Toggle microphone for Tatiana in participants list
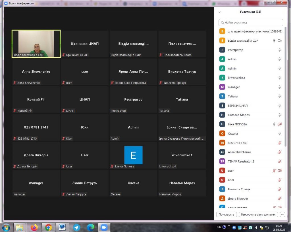The height and width of the screenshot is (232, 291). (280, 96)
